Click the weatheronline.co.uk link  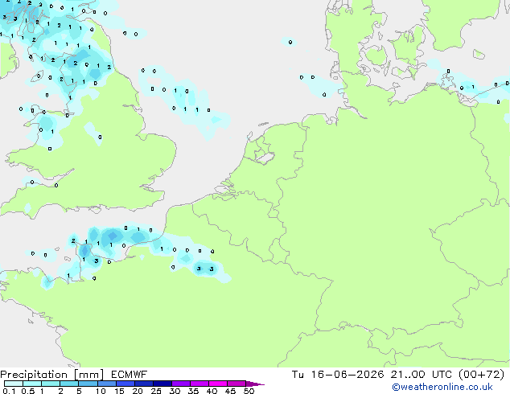coord(442,387)
